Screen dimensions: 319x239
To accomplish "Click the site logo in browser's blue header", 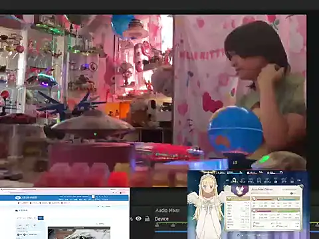I will pos(27,197).
